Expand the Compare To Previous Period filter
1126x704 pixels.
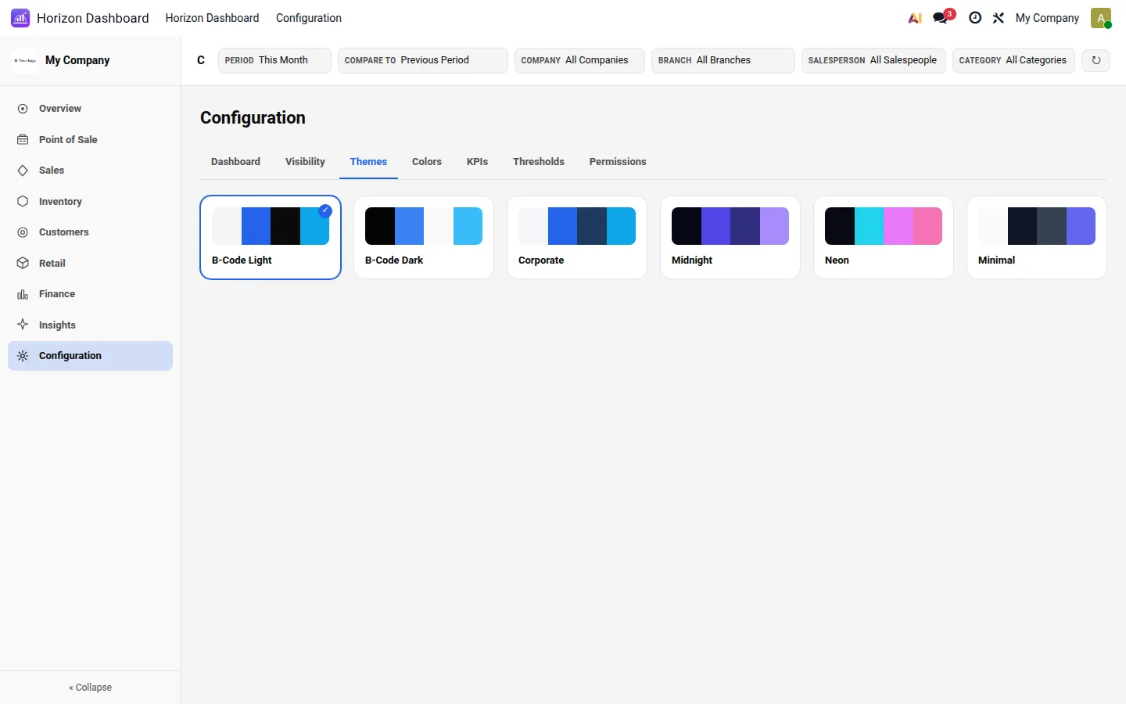pos(423,60)
